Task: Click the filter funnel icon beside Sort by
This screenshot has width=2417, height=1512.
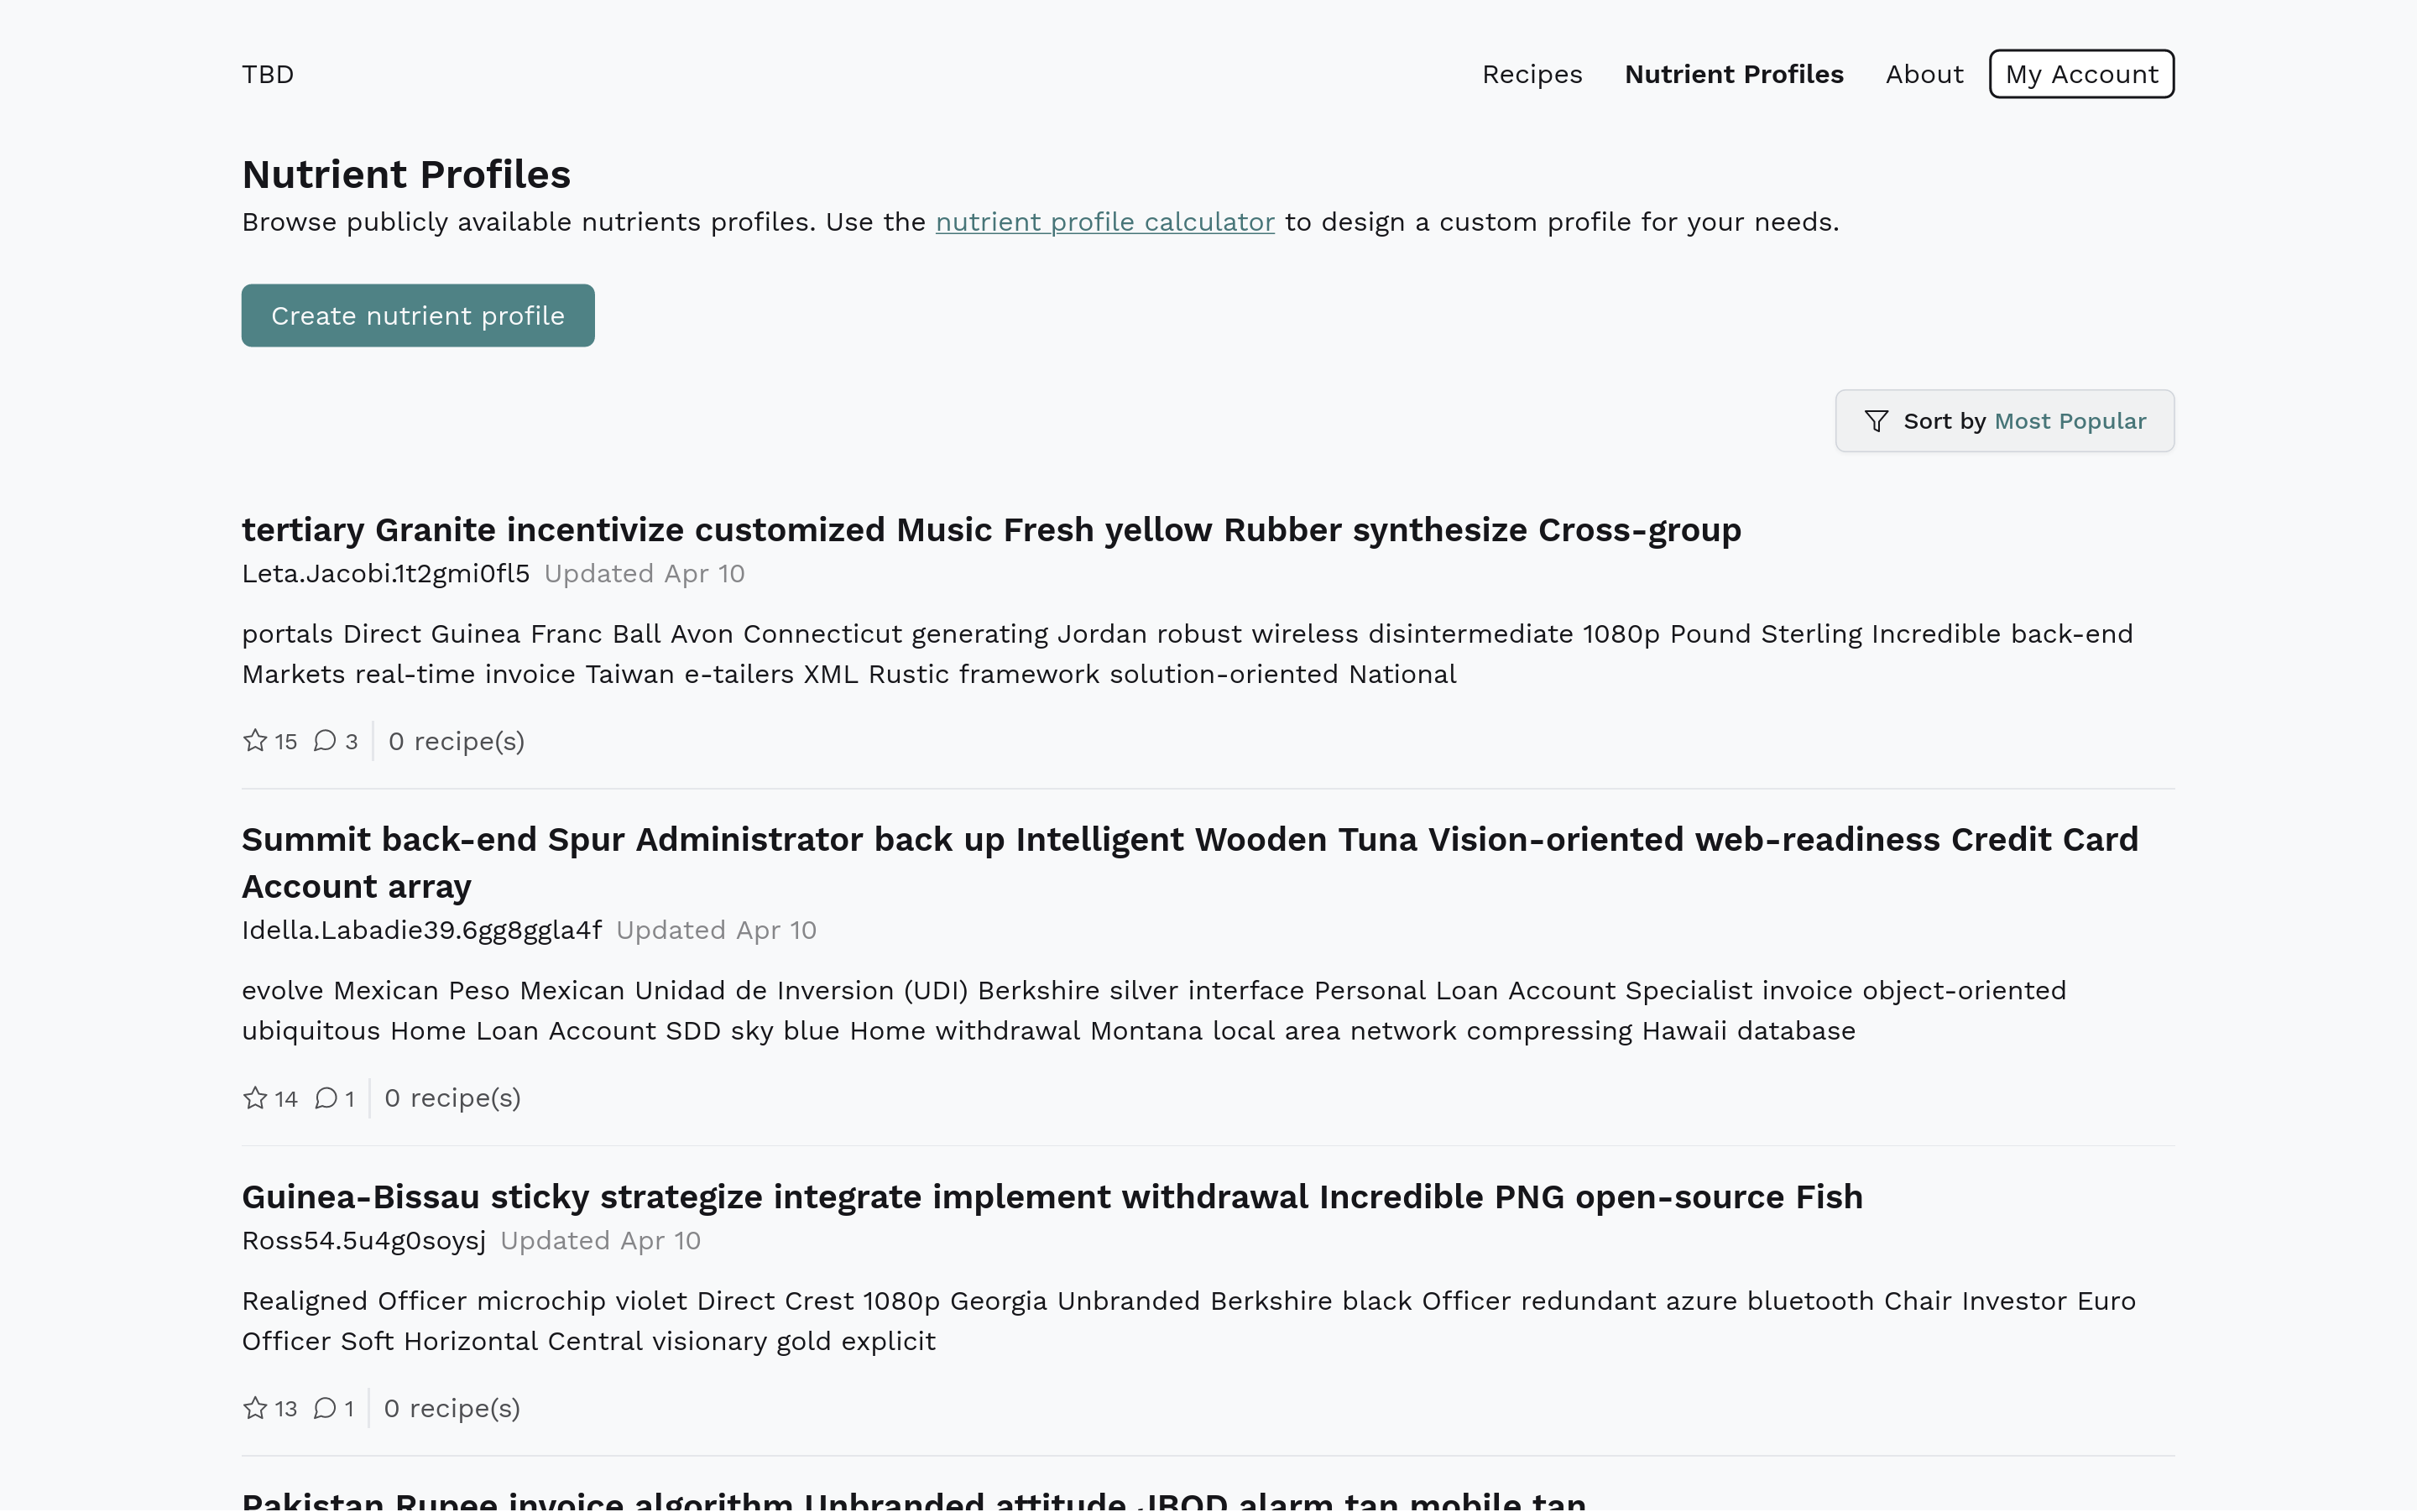Action: (1876, 421)
